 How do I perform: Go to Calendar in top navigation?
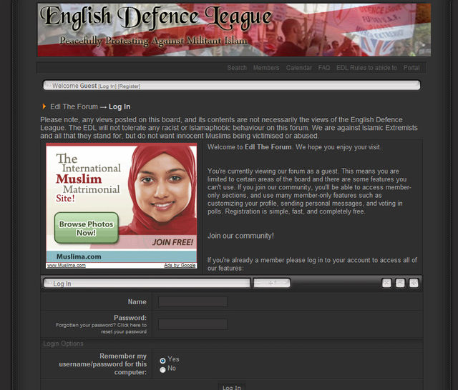pos(298,68)
